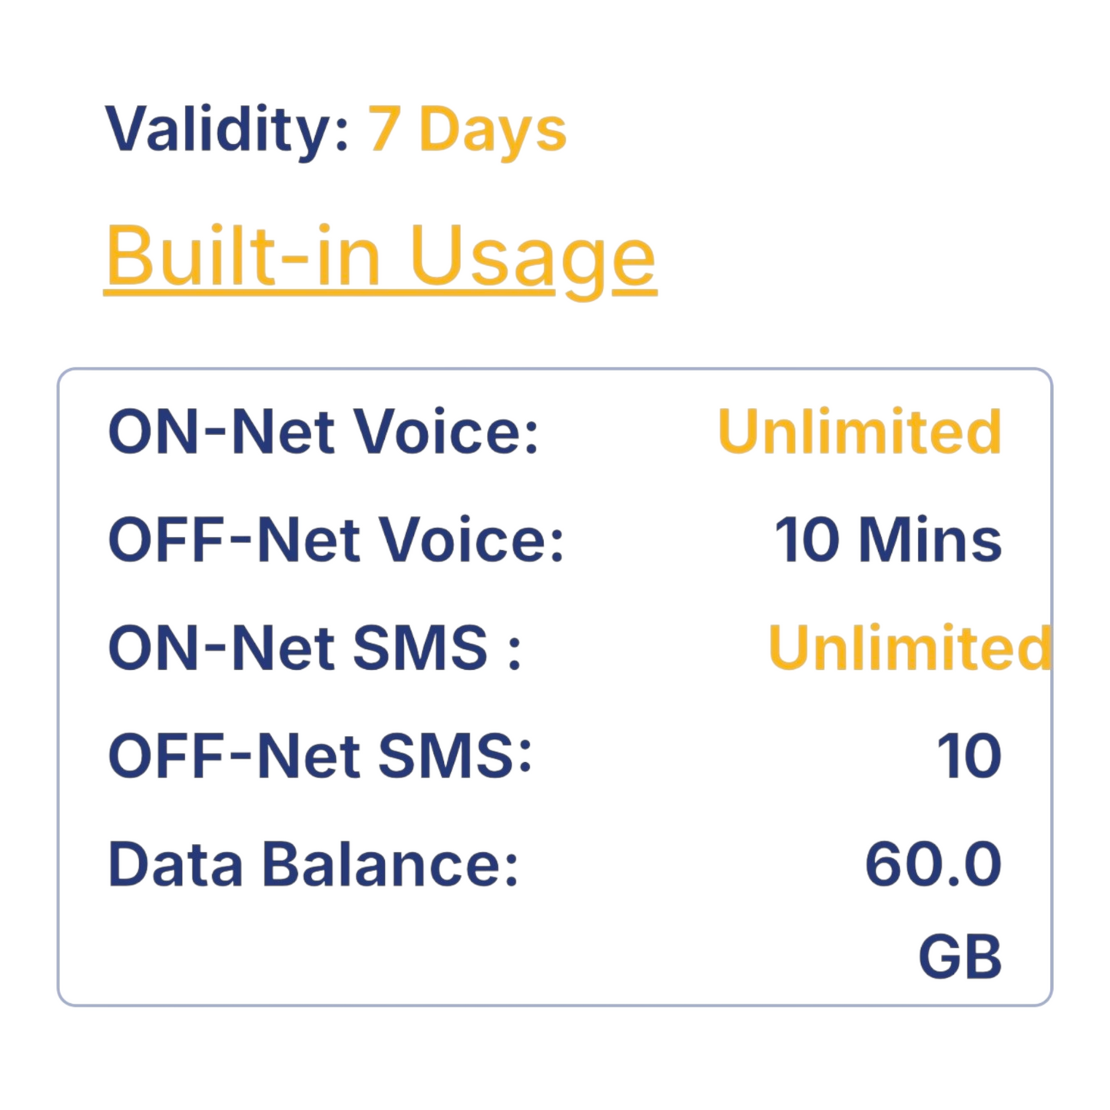This screenshot has height=1110, width=1110.
Task: Click the ON-Net SMS label
Action: point(315,648)
